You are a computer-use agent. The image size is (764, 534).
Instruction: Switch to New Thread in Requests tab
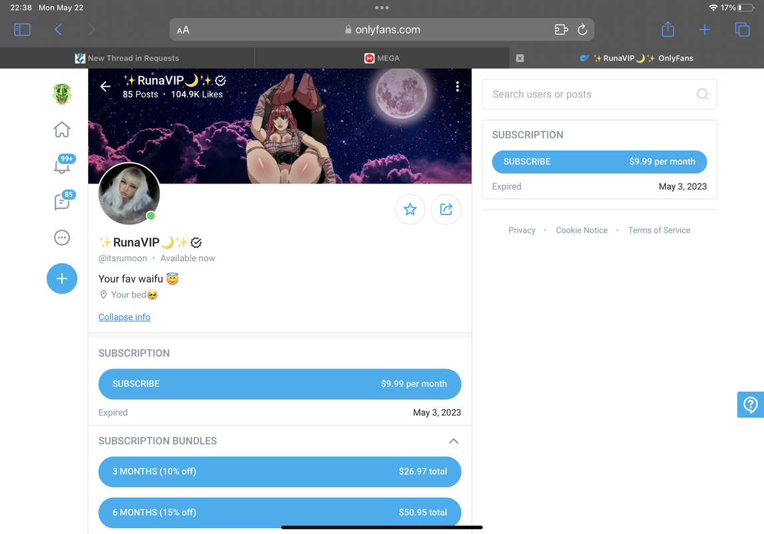127,58
